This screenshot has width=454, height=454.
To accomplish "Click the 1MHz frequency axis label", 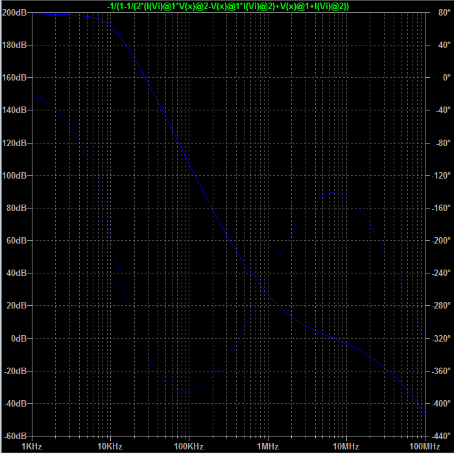I will pyautogui.click(x=268, y=446).
